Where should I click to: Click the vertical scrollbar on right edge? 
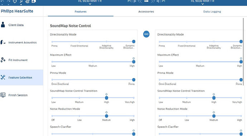(243, 52)
